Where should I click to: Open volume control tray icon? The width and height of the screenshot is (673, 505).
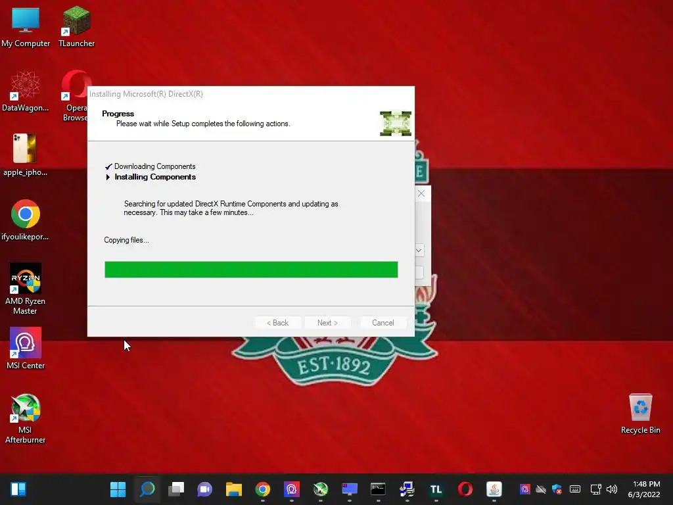612,489
